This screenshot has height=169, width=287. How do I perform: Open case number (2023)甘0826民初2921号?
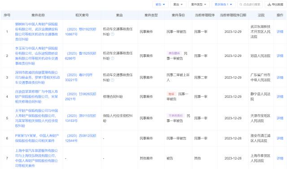click(x=81, y=96)
